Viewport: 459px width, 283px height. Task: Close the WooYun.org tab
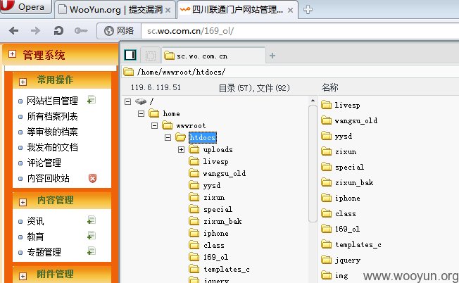pos(168,11)
